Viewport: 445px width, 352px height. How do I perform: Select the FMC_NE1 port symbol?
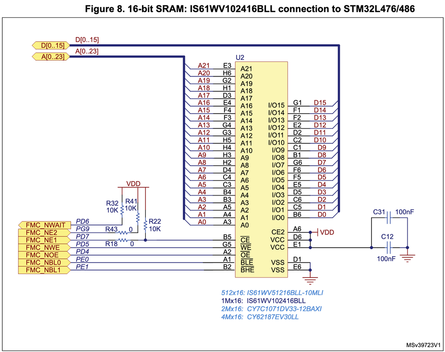pos(44,240)
